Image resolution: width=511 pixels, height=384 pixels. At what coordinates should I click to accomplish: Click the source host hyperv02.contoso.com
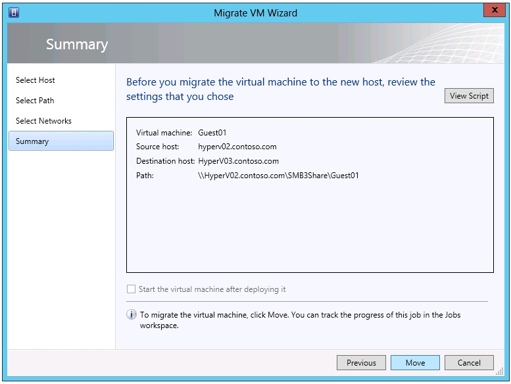point(237,147)
